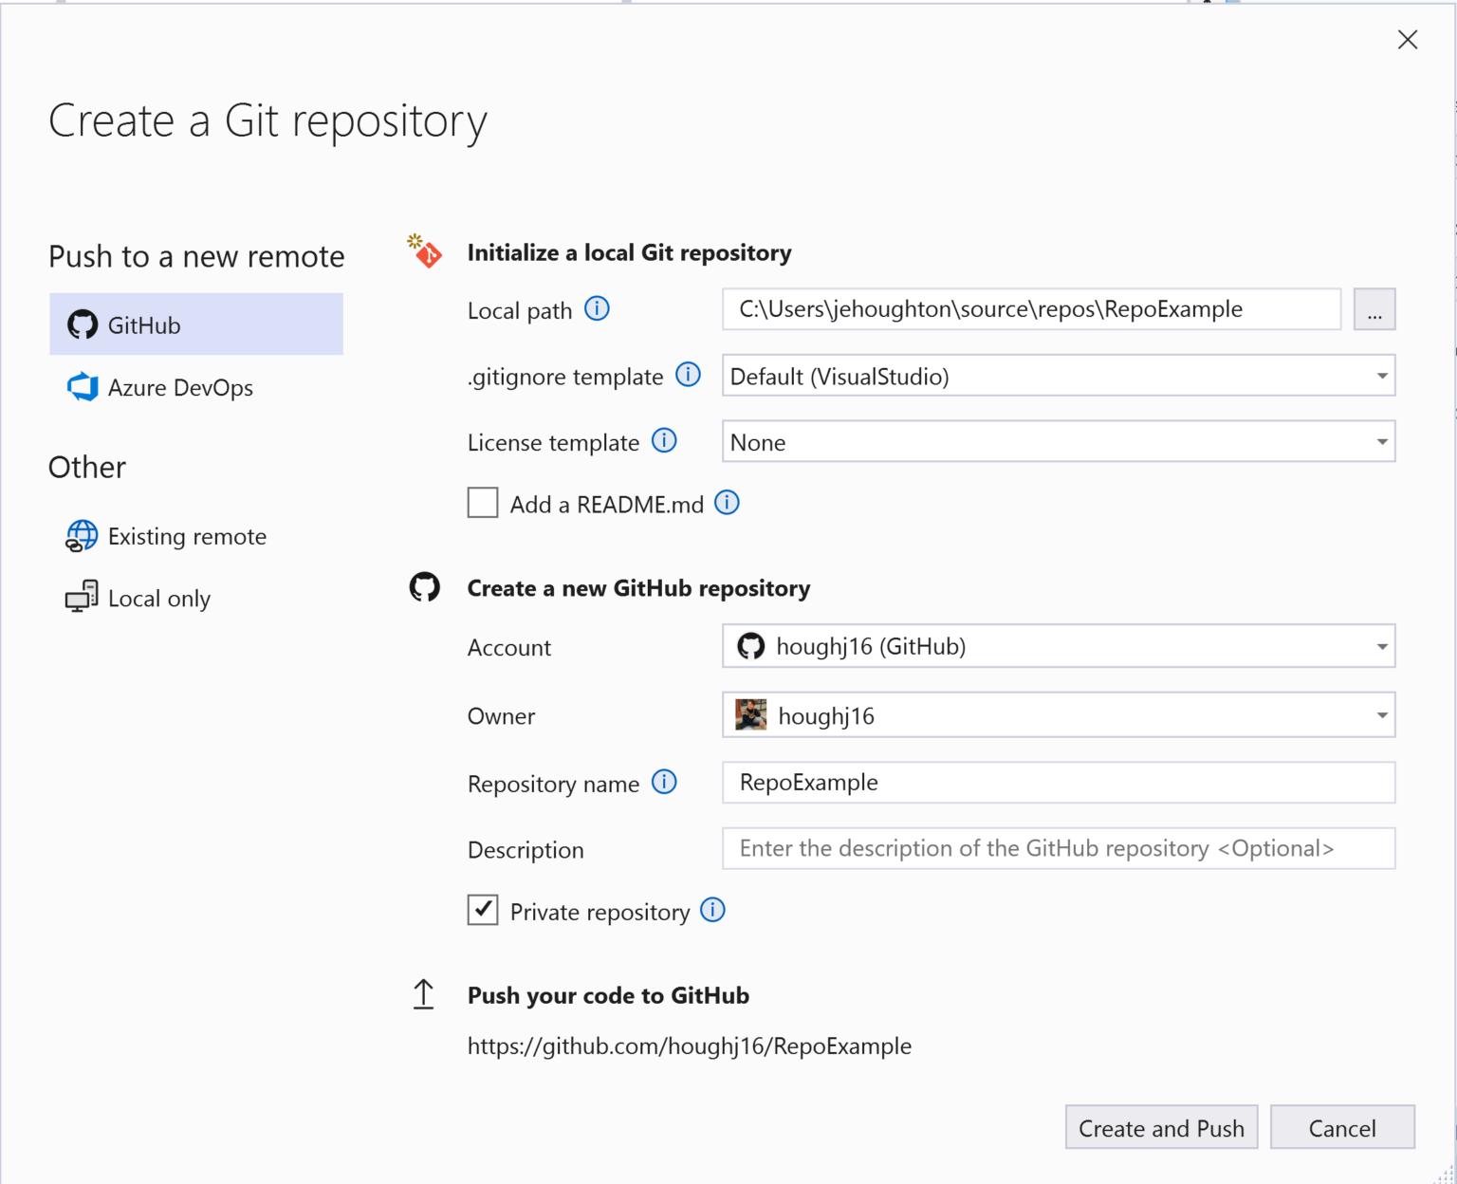Click the upload arrow icon near Push your code
This screenshot has height=1184, width=1457.
424,994
